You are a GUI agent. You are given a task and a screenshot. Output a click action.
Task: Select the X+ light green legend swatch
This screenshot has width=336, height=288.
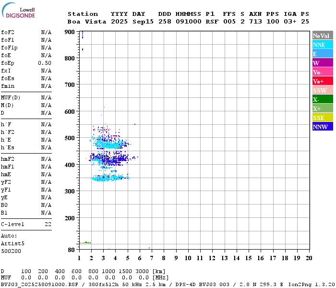click(322, 108)
